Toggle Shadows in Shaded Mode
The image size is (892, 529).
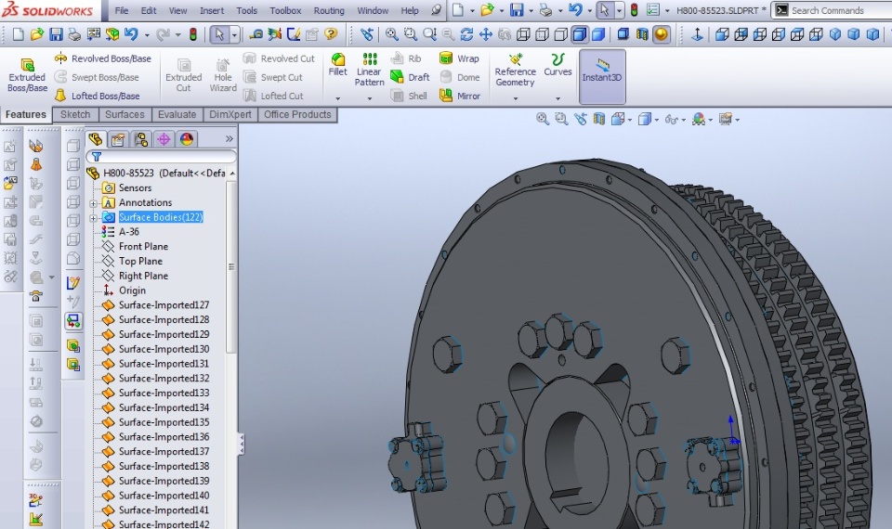pos(623,34)
